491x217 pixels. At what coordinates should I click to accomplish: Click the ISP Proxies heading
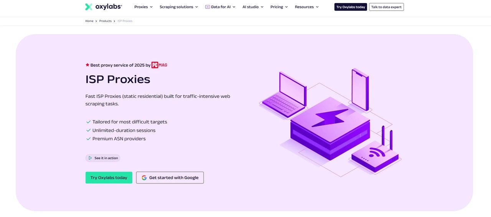click(x=118, y=79)
